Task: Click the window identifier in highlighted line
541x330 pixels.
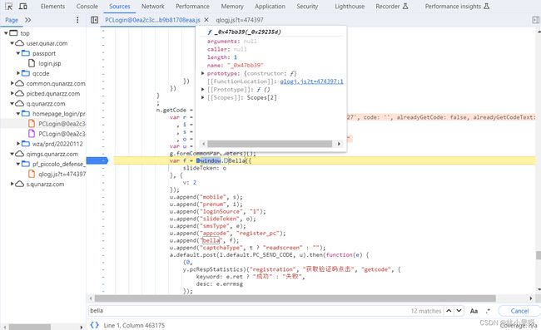Action: tap(211, 160)
